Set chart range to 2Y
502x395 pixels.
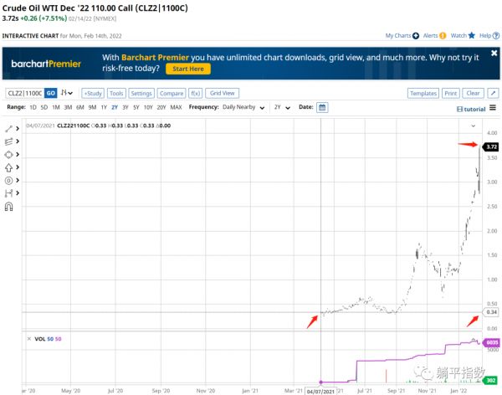(x=114, y=107)
